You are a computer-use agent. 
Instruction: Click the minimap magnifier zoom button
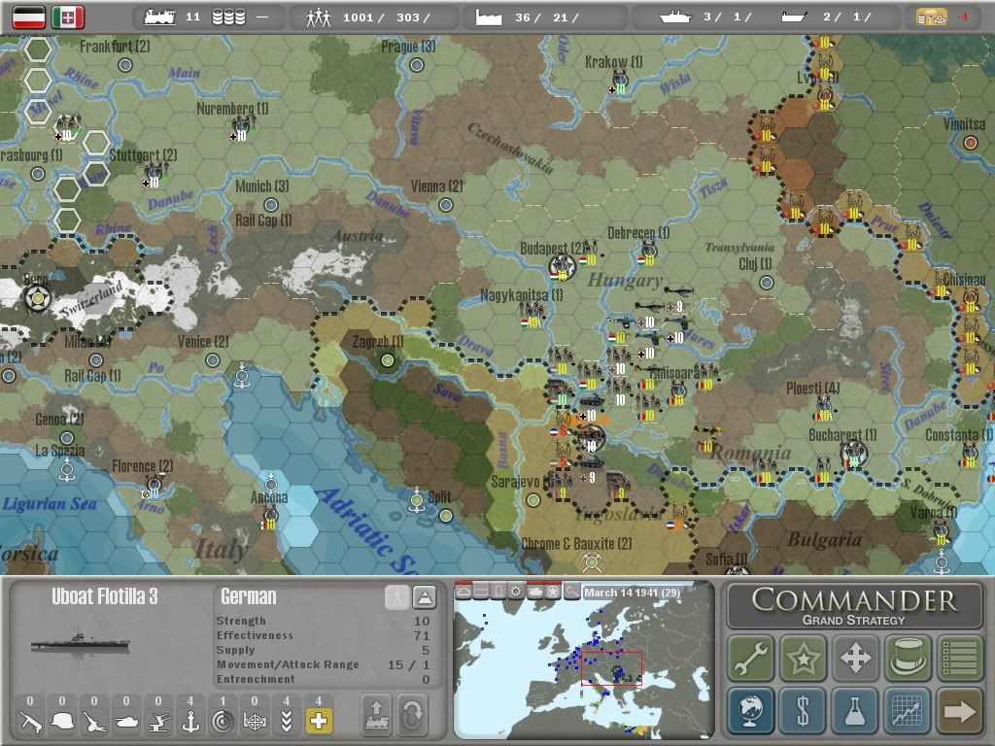point(571,592)
